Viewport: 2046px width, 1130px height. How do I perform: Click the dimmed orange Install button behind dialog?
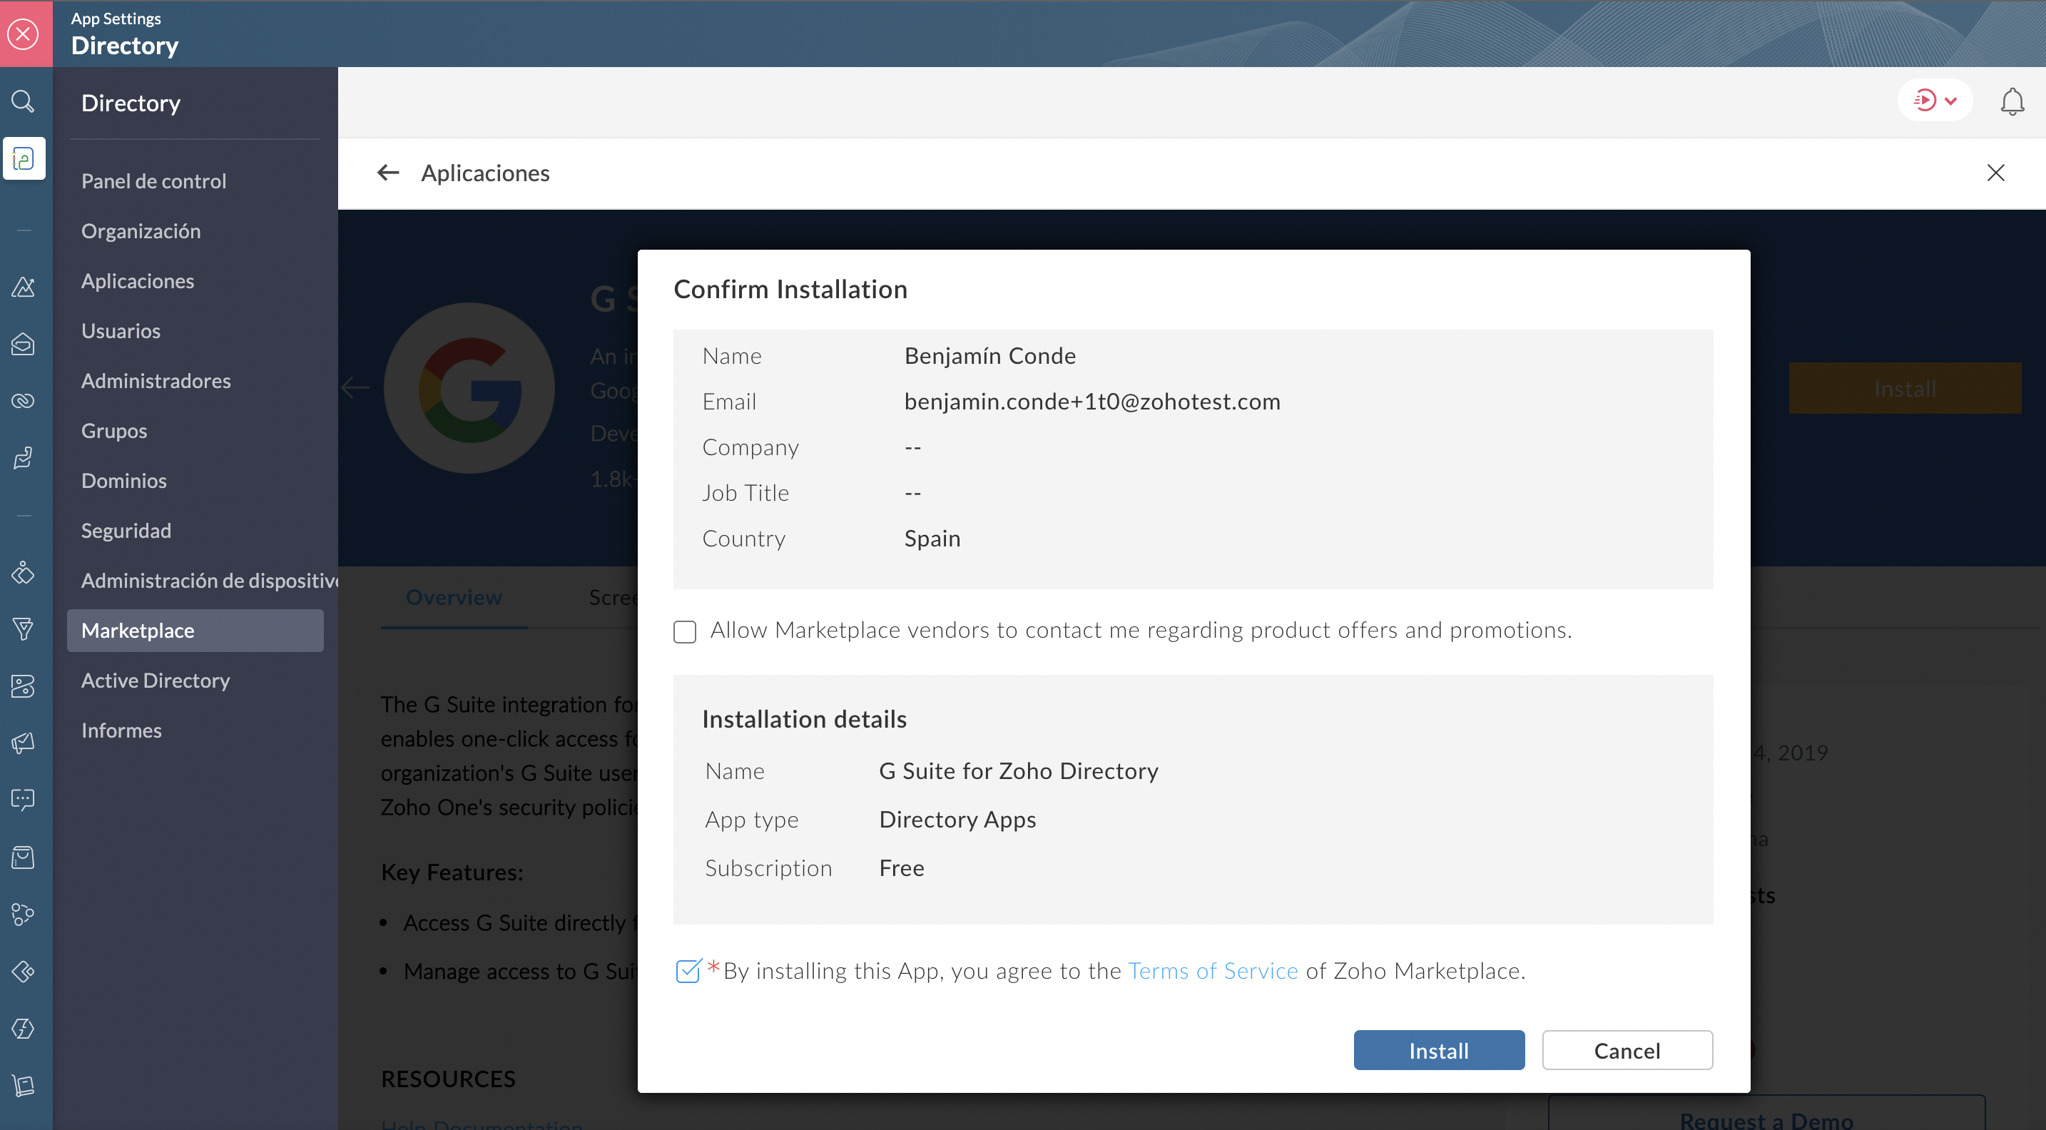[1905, 388]
